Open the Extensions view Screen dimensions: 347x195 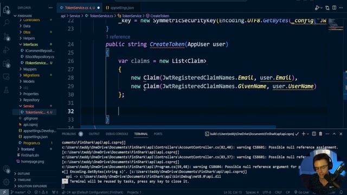(7, 64)
